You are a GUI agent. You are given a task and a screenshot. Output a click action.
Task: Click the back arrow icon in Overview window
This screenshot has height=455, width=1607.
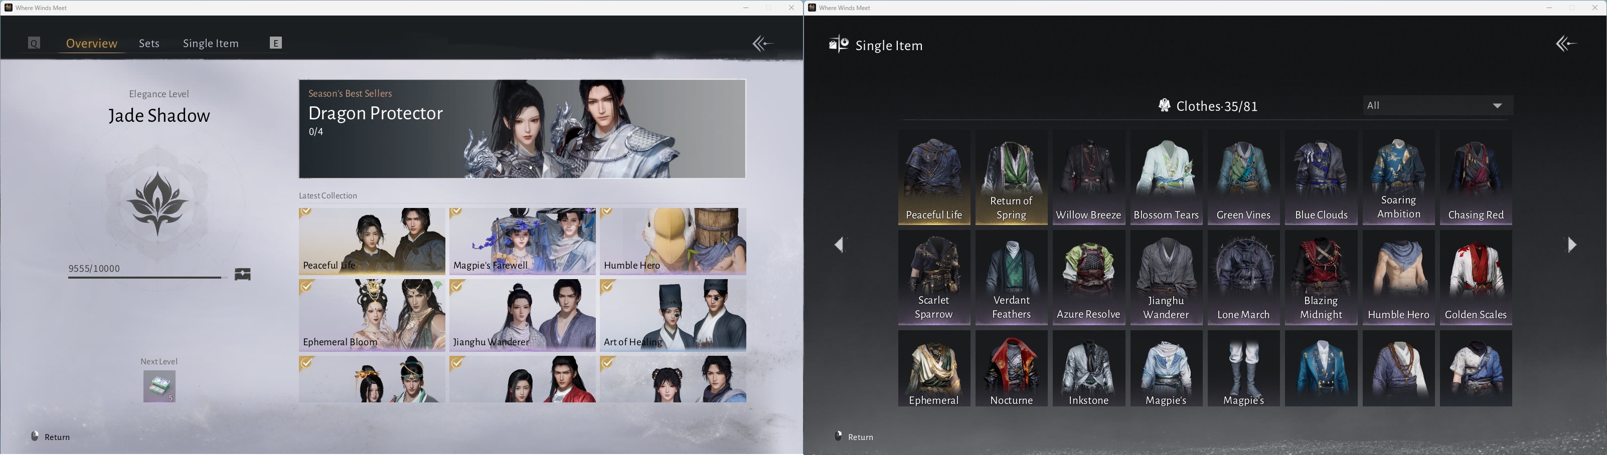click(762, 43)
